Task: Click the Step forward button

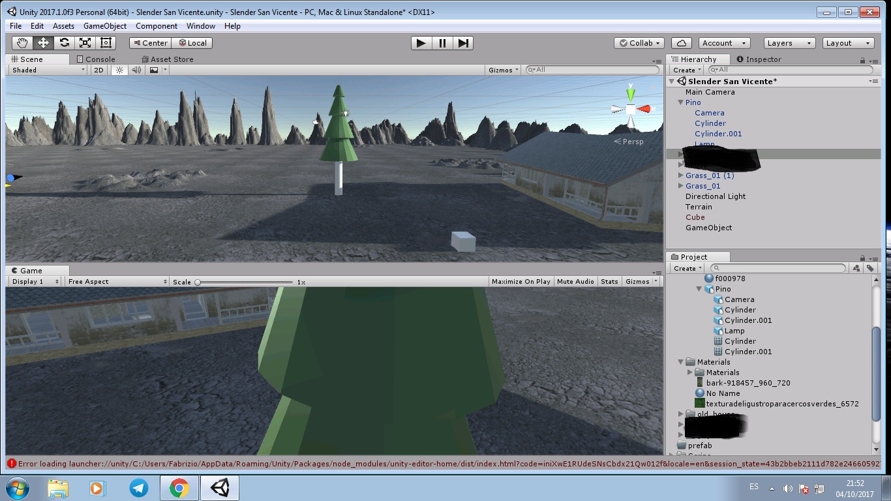Action: [x=463, y=43]
